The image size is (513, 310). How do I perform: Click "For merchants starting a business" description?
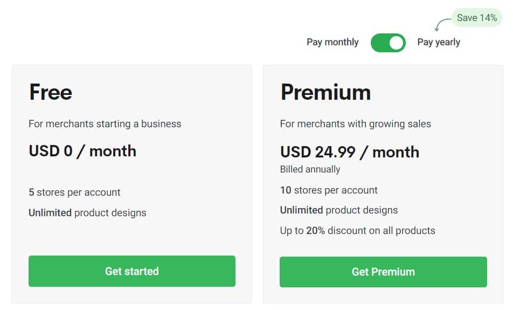105,124
